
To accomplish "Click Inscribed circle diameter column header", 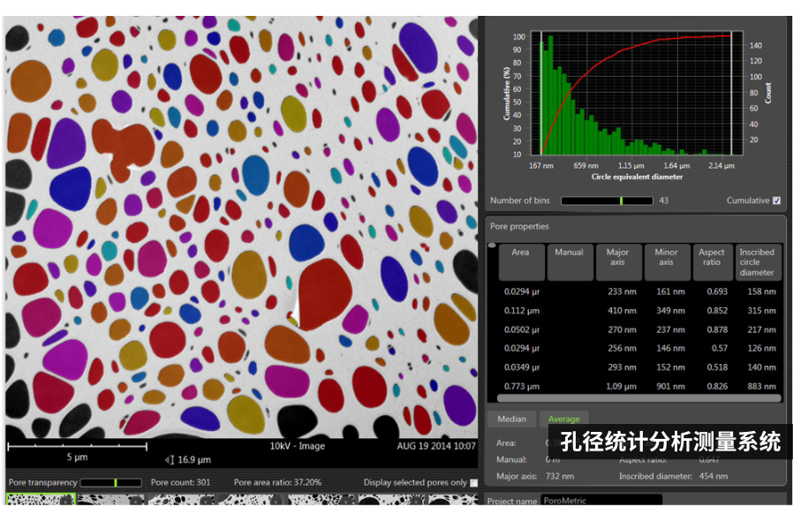I will click(757, 262).
